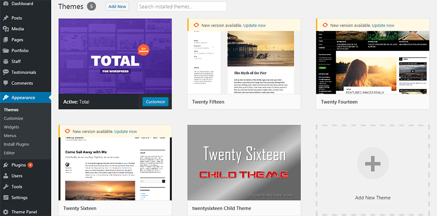Click the Plugins update count badge
The image size is (437, 216).
(x=30, y=165)
